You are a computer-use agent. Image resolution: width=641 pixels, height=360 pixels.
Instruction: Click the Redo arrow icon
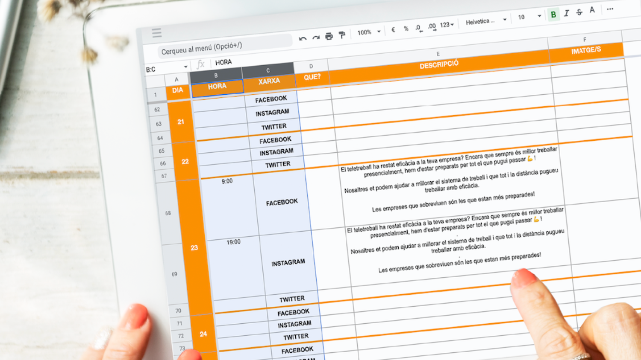click(316, 38)
